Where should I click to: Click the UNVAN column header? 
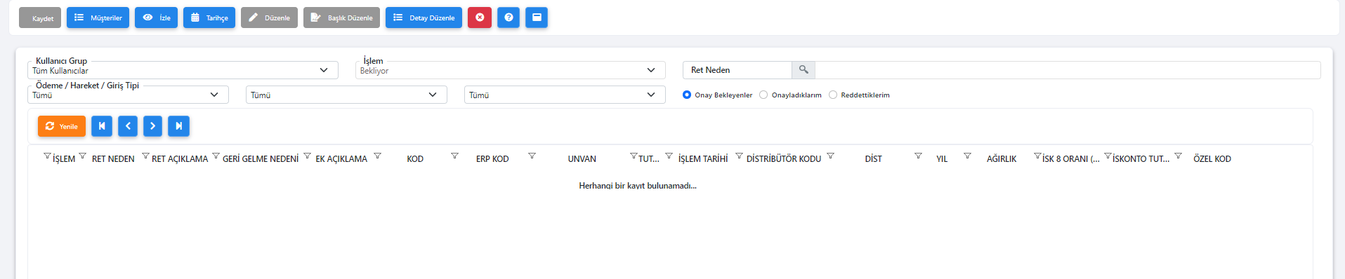[x=582, y=159]
